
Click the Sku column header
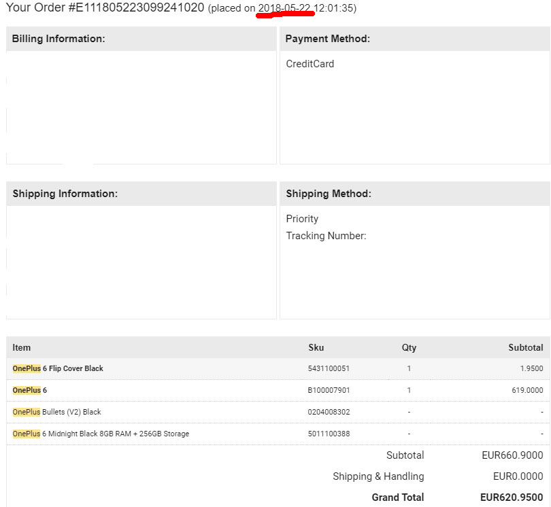coord(316,347)
